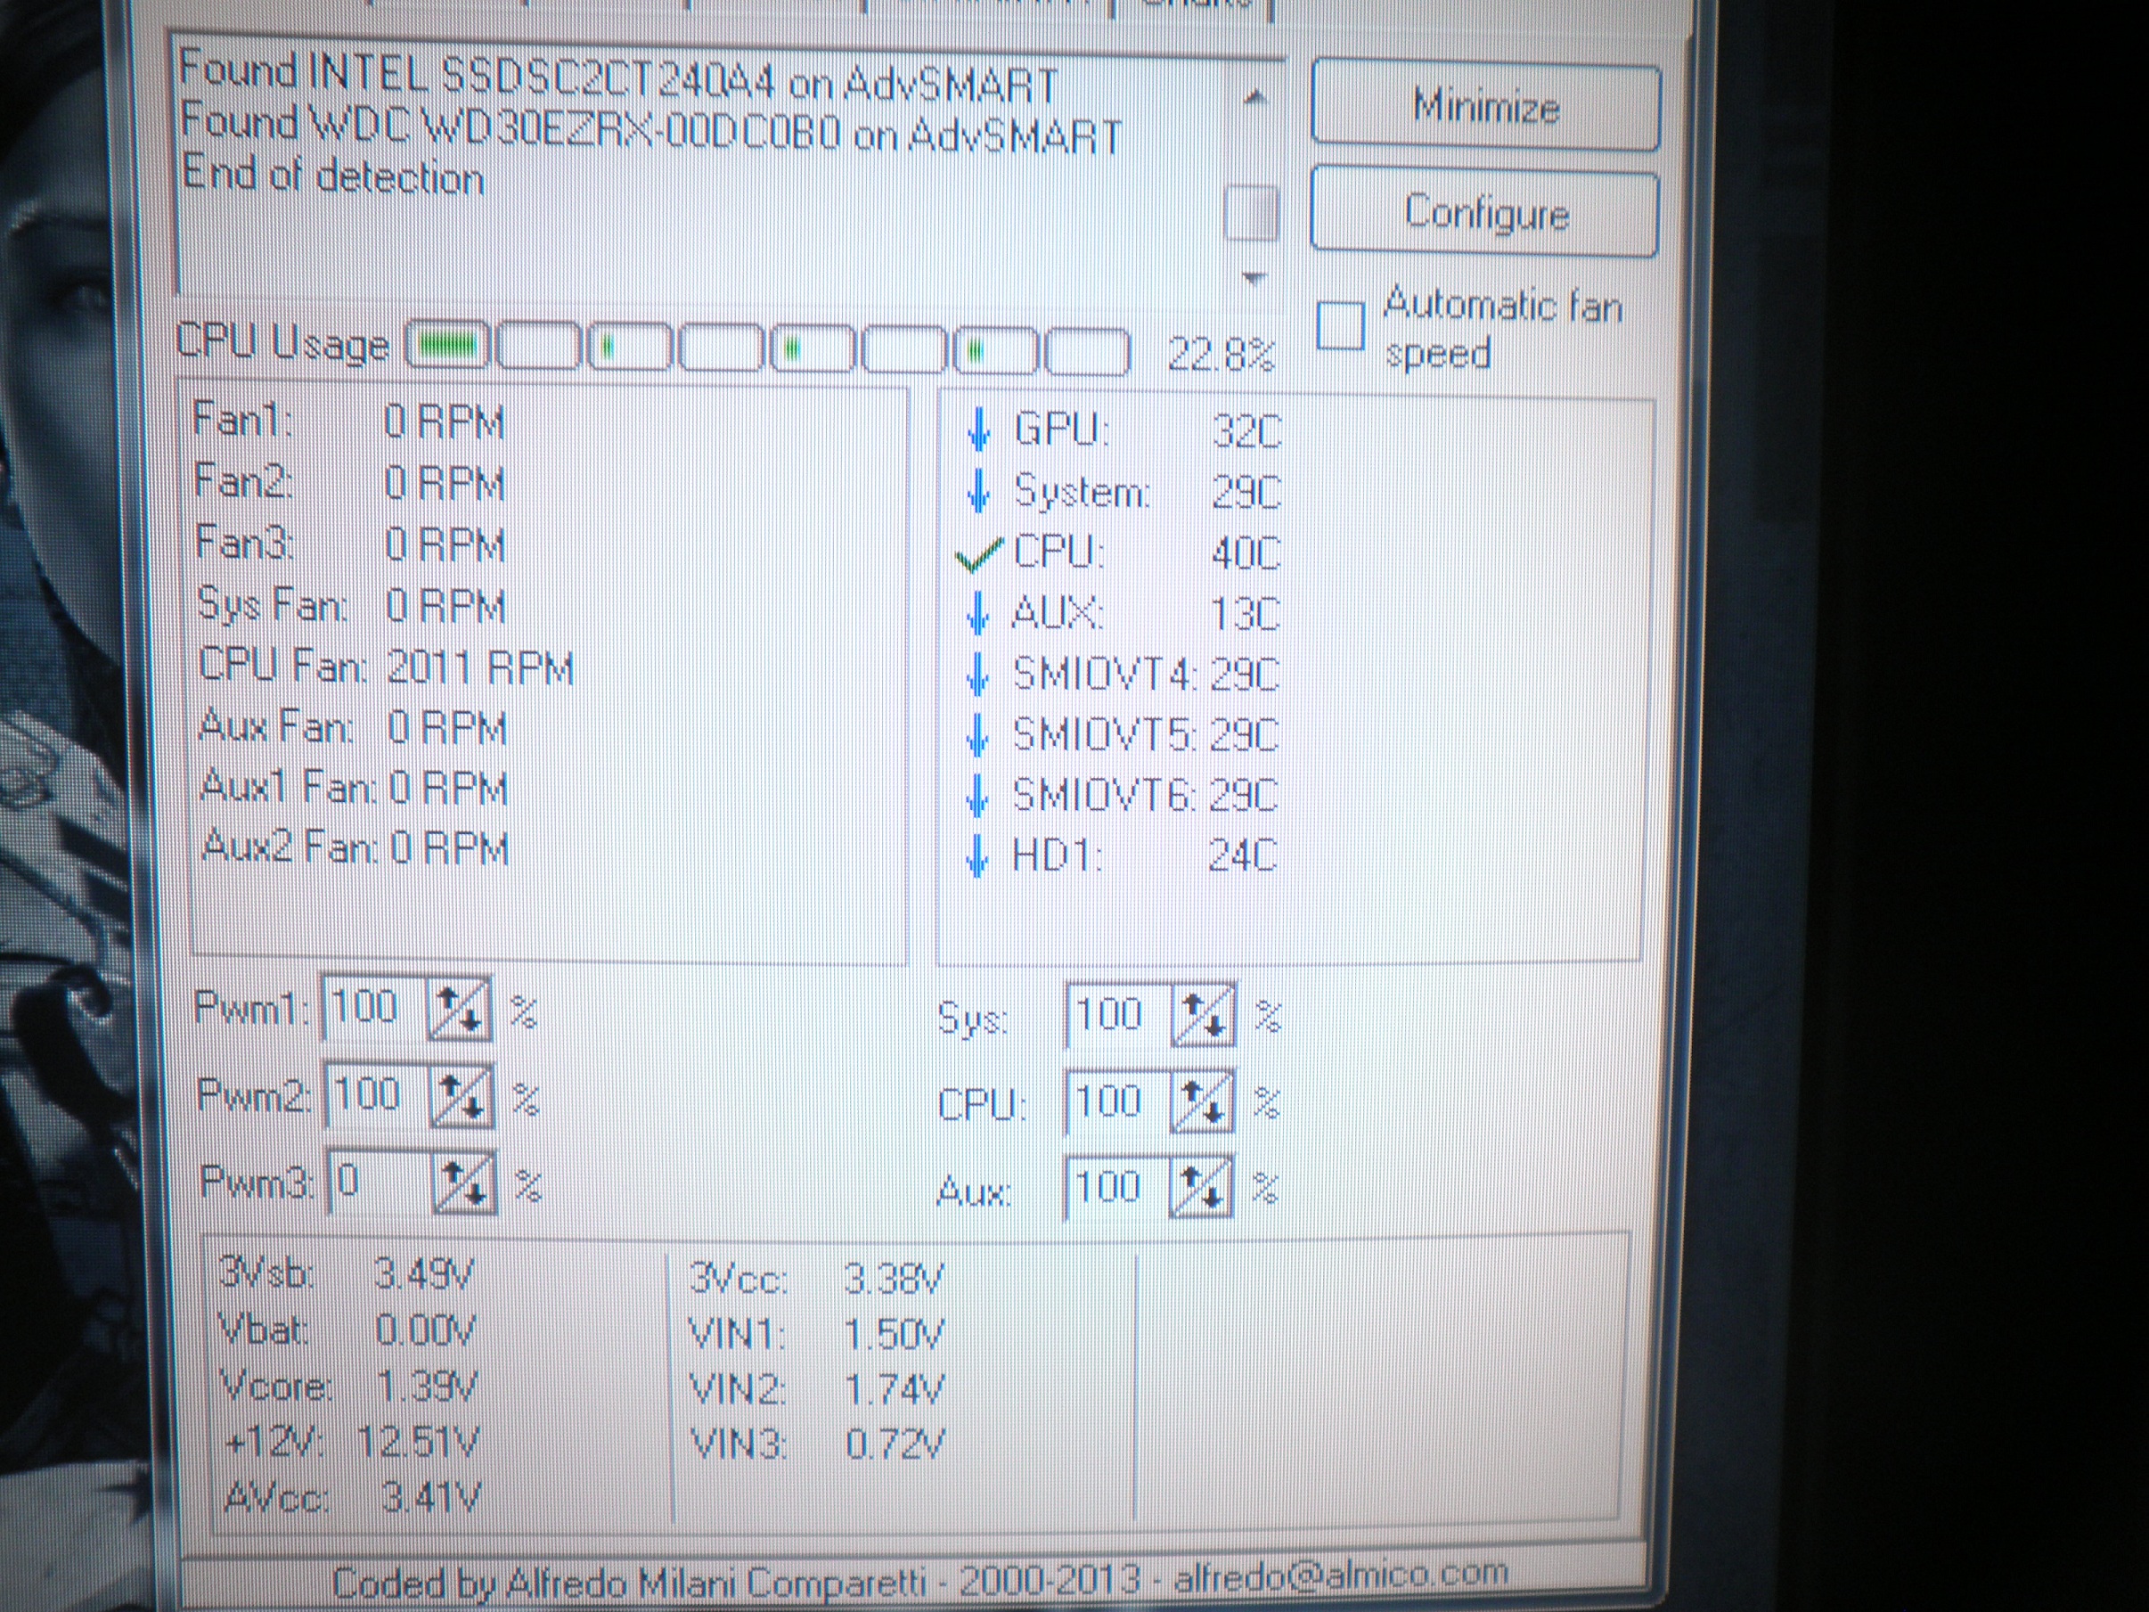
Task: Click the AUX temperature down-arrow icon
Action: coord(978,613)
